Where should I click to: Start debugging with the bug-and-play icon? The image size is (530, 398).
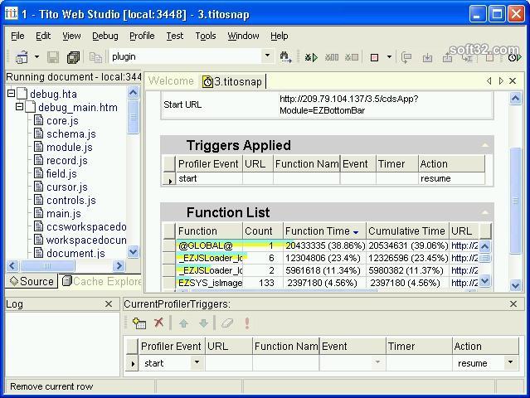(311, 57)
